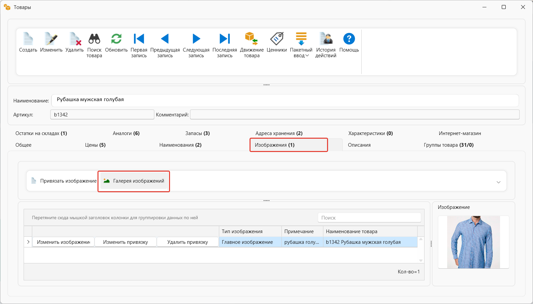Click Примечание column header
Screen dimensions: 533x304
(x=302, y=231)
